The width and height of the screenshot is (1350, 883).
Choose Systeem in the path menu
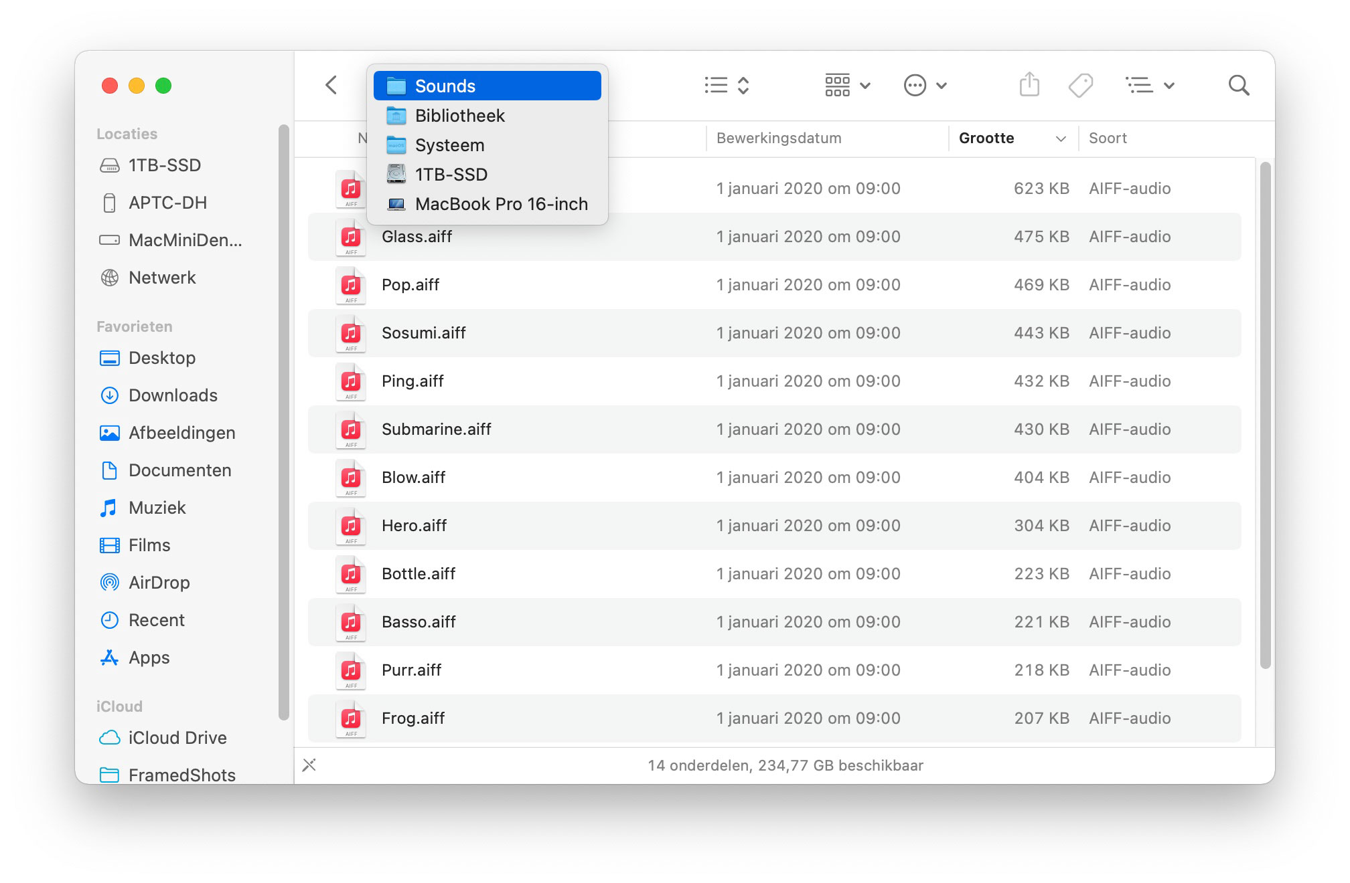[487, 144]
